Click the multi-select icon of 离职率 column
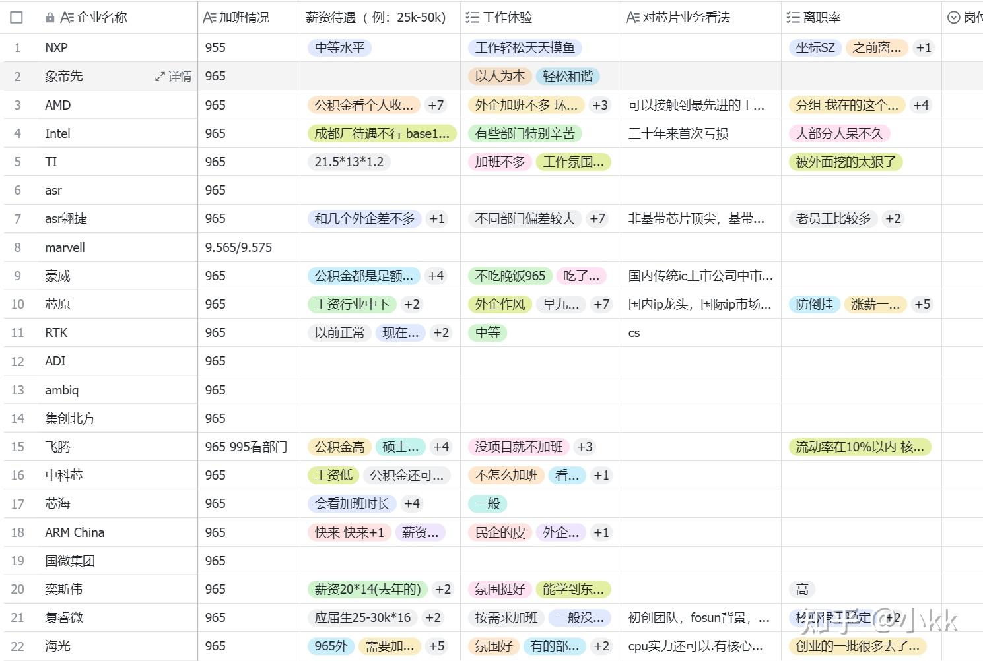 [793, 18]
